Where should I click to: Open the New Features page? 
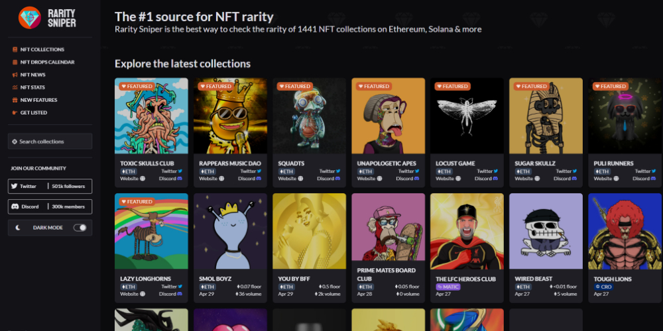34,100
